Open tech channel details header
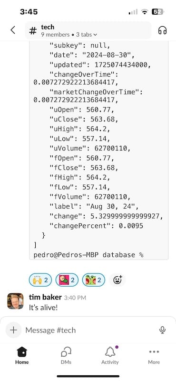176x381 pixels. pyautogui.click(x=88, y=30)
